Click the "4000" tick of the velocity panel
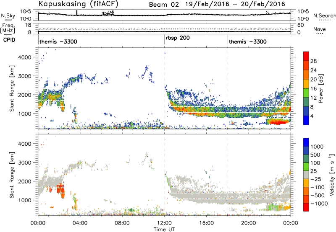The width and height of the screenshot is (336, 232). click(25, 144)
